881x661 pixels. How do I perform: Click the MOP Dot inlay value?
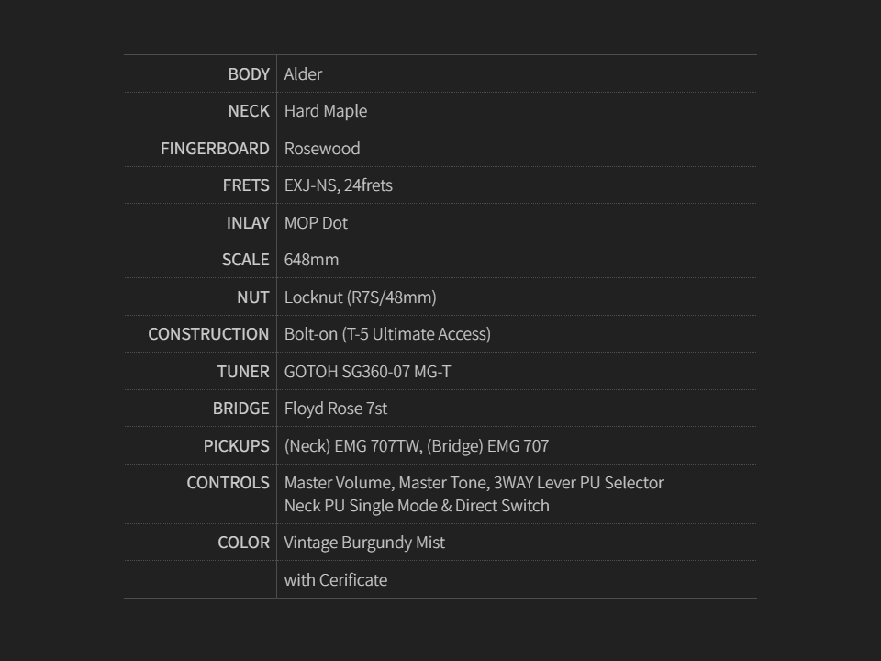click(316, 223)
